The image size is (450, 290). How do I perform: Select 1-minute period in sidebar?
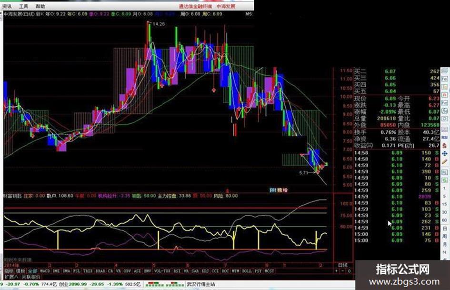444,188
